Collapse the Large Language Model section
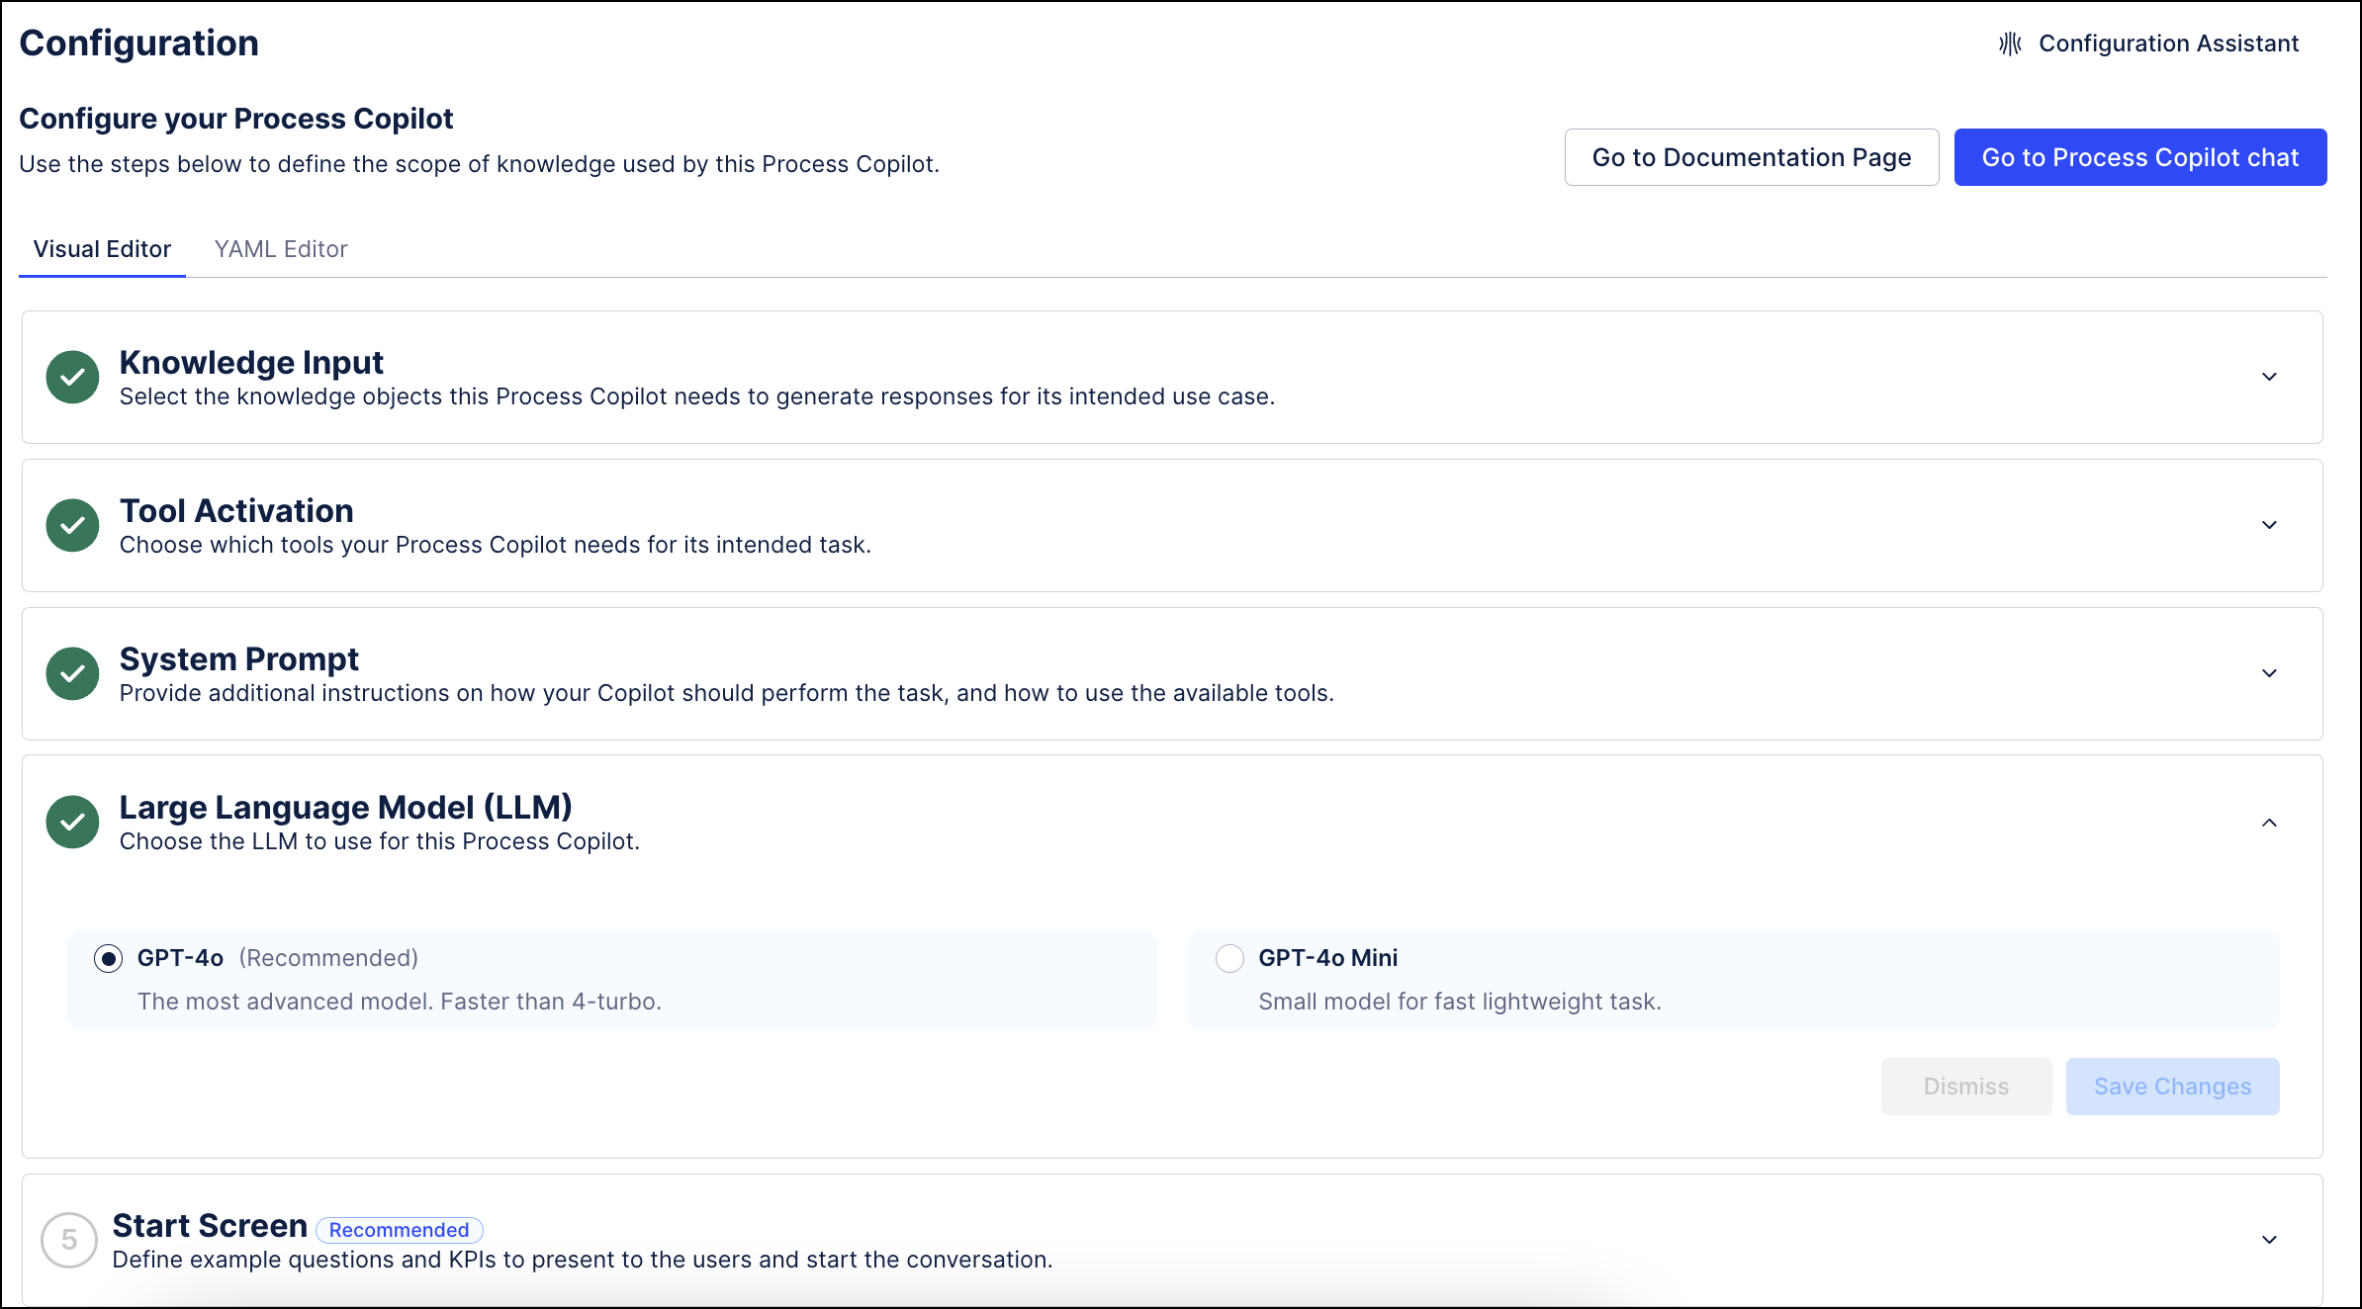Viewport: 2362px width, 1309px height. tap(2270, 823)
